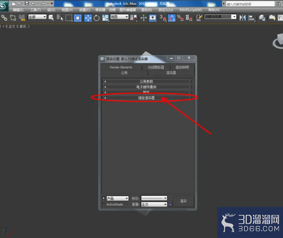This screenshot has height=238, width=283.
Task: Click the Mirror tool icon
Action: [243, 17]
